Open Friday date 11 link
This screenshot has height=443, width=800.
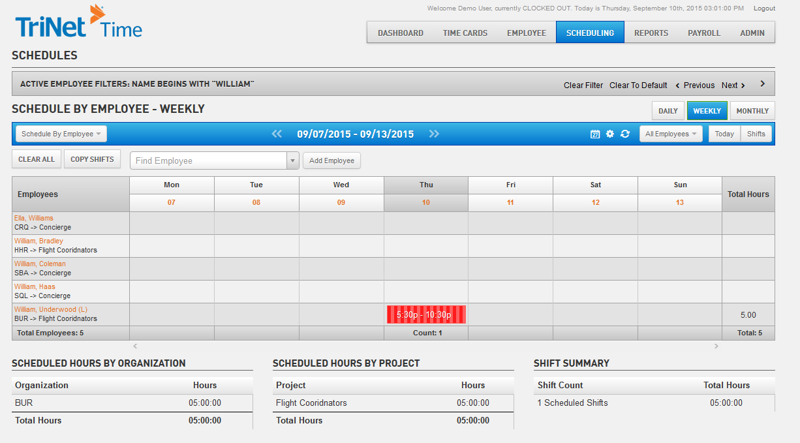[510, 202]
